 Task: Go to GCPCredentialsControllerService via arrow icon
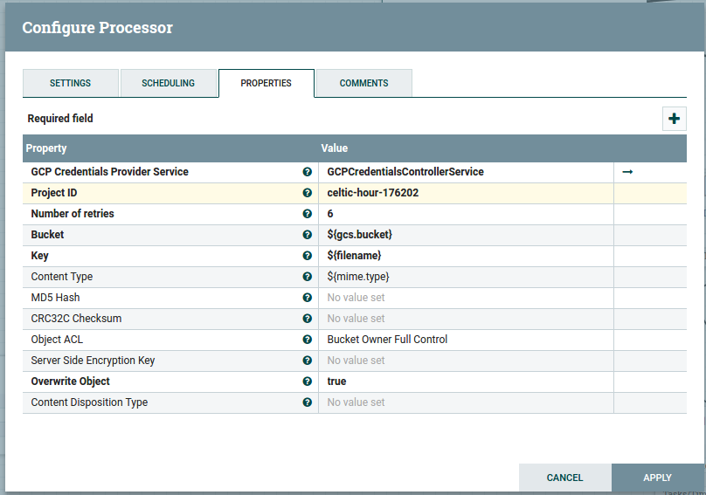pos(627,172)
